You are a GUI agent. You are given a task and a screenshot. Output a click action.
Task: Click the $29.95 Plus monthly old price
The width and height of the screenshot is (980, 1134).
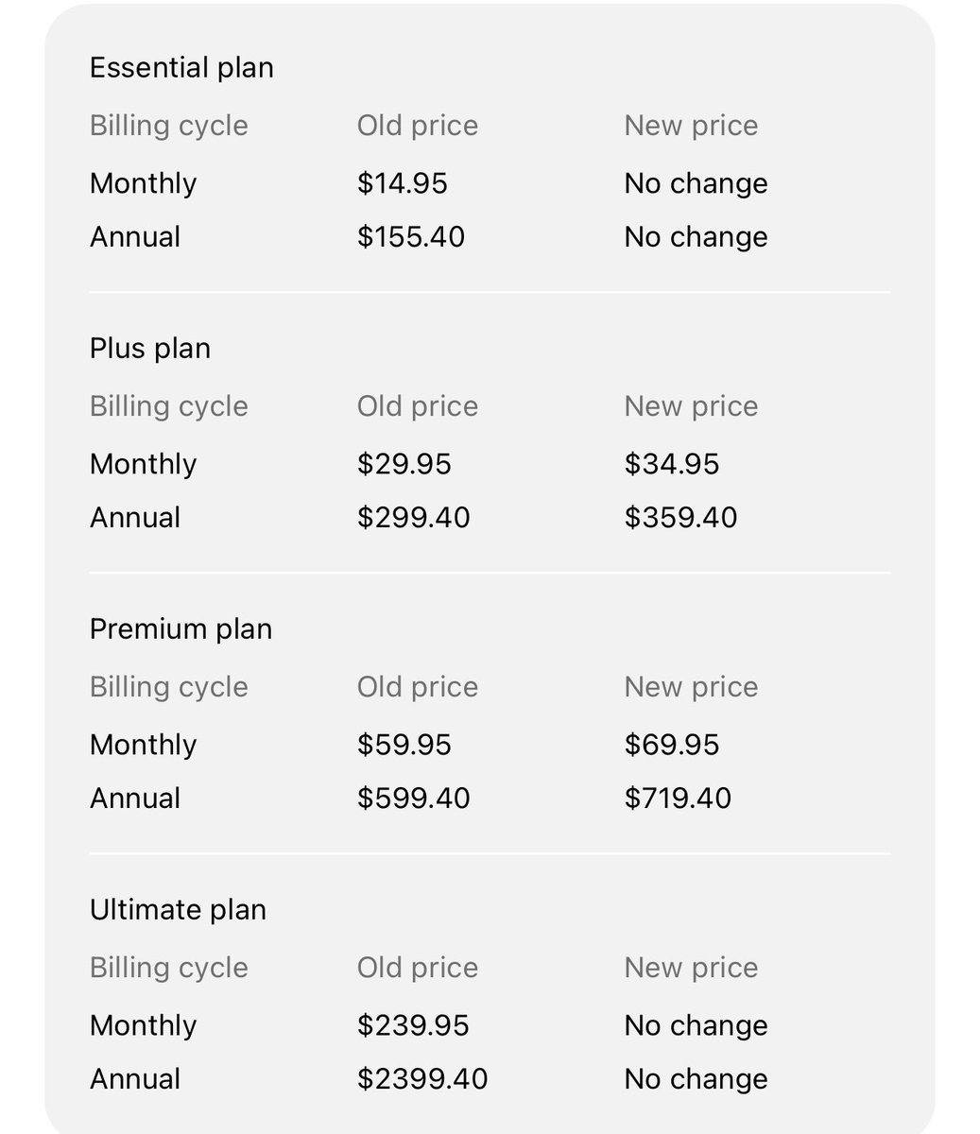(x=404, y=464)
